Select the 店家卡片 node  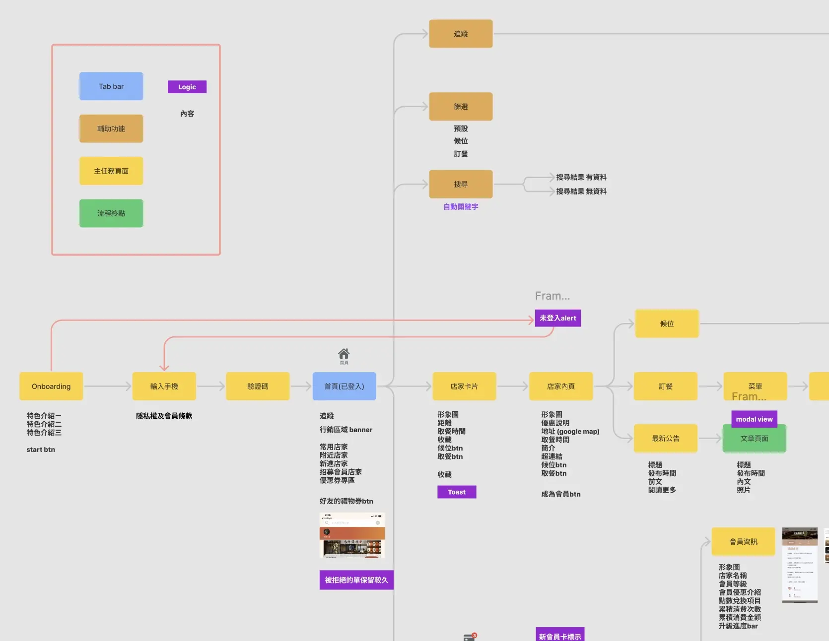click(x=464, y=386)
